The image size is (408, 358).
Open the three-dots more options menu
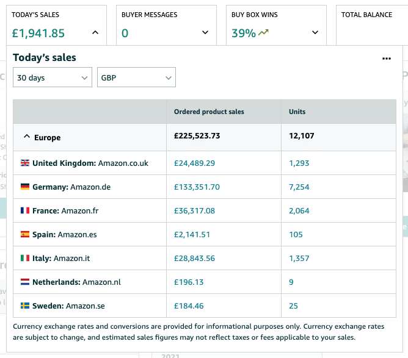pos(387,59)
